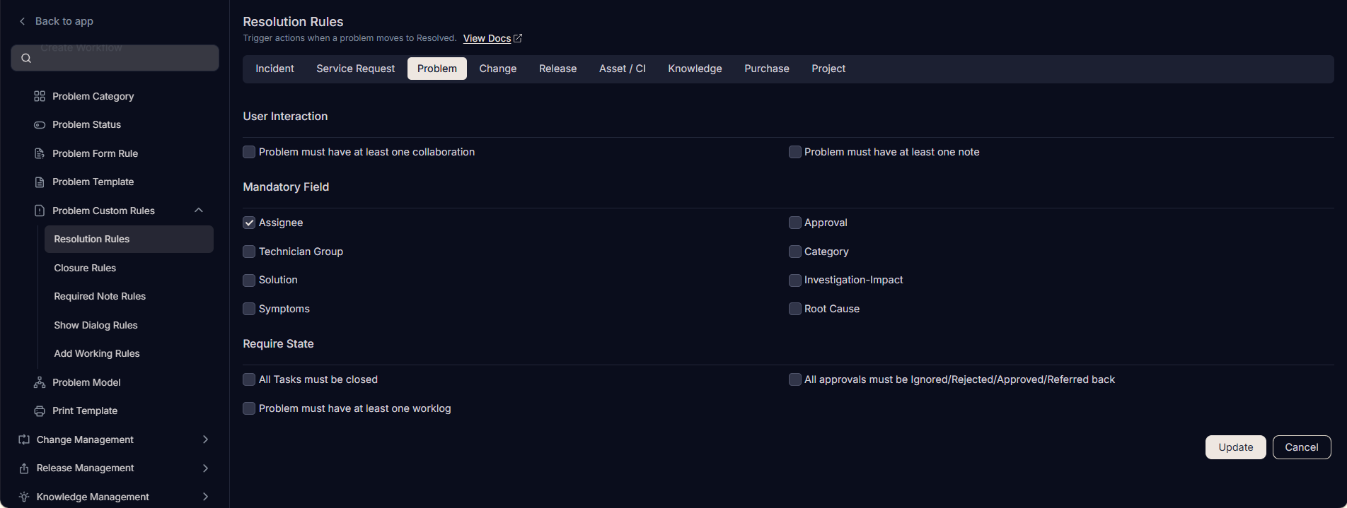The image size is (1347, 508).
Task: Switch to the Incident tab
Action: click(274, 69)
